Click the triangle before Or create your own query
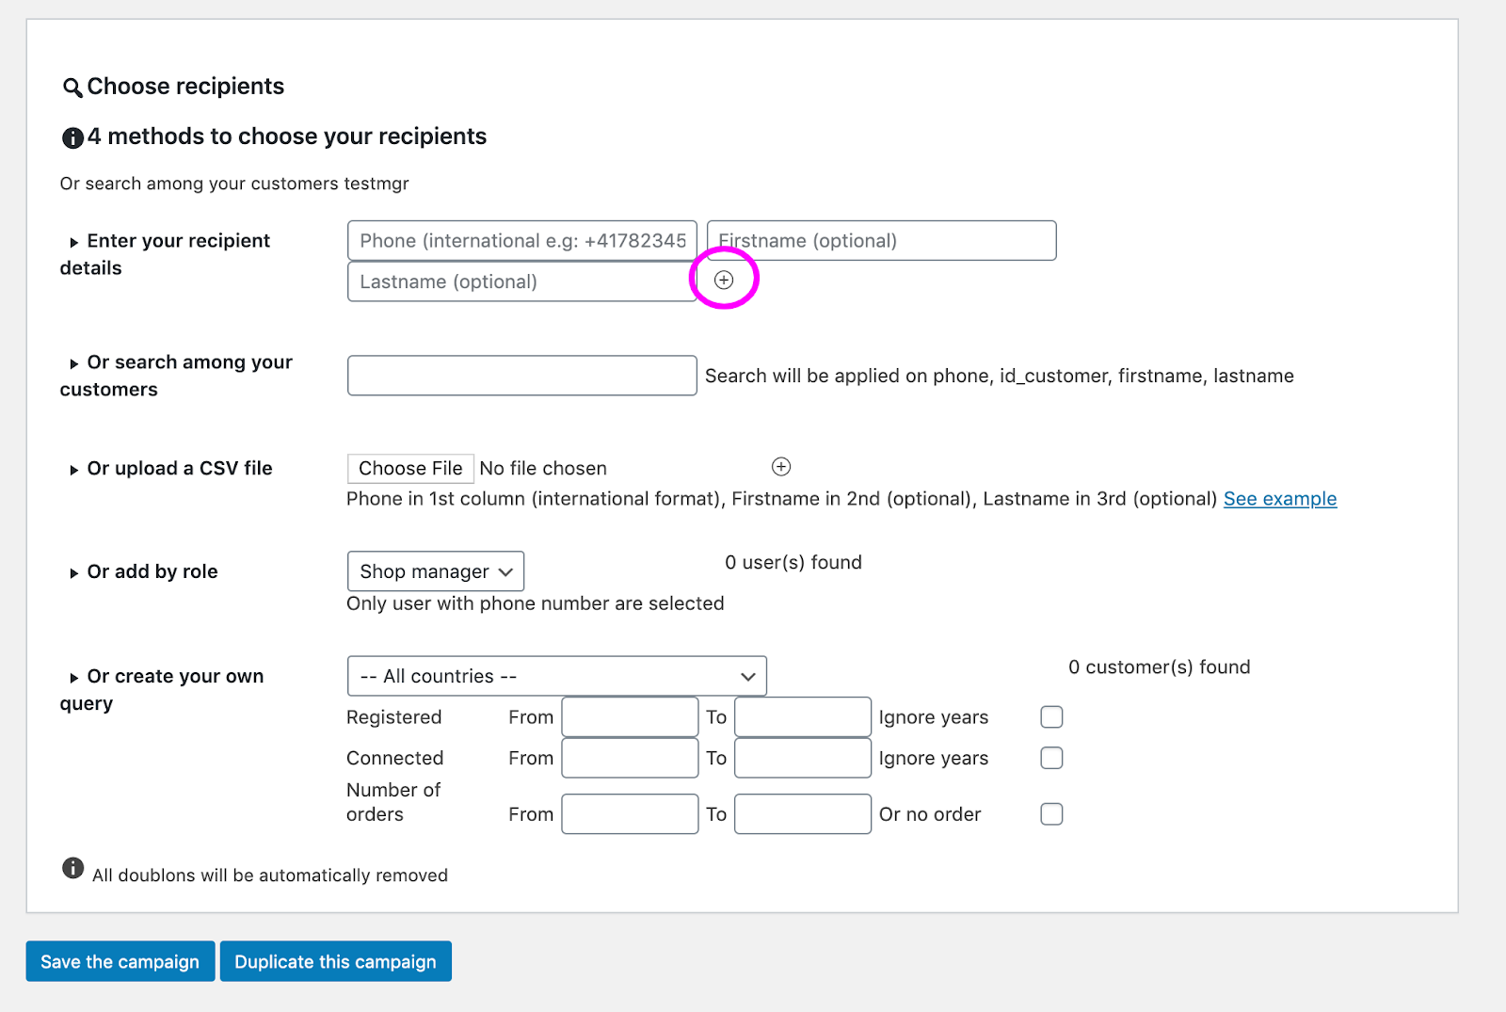Image resolution: width=1506 pixels, height=1012 pixels. click(x=73, y=678)
